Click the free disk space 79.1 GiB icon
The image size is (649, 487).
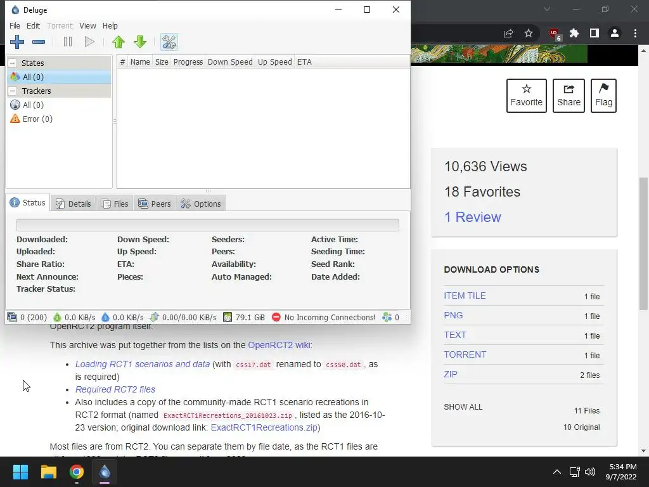point(228,317)
